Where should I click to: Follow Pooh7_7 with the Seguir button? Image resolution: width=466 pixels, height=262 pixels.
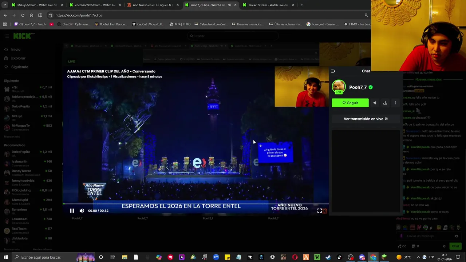click(x=350, y=103)
